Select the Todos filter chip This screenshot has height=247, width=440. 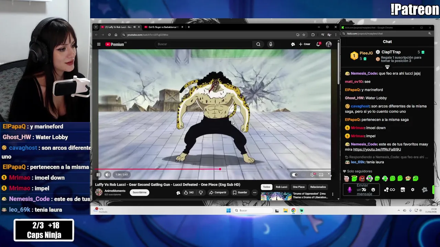point(266,187)
